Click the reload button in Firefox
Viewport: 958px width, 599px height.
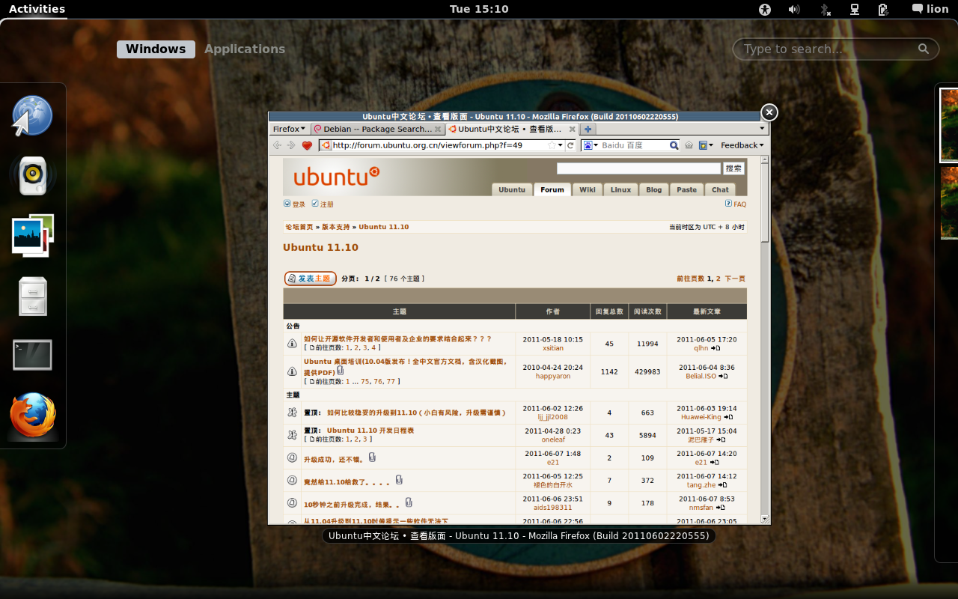(x=570, y=145)
